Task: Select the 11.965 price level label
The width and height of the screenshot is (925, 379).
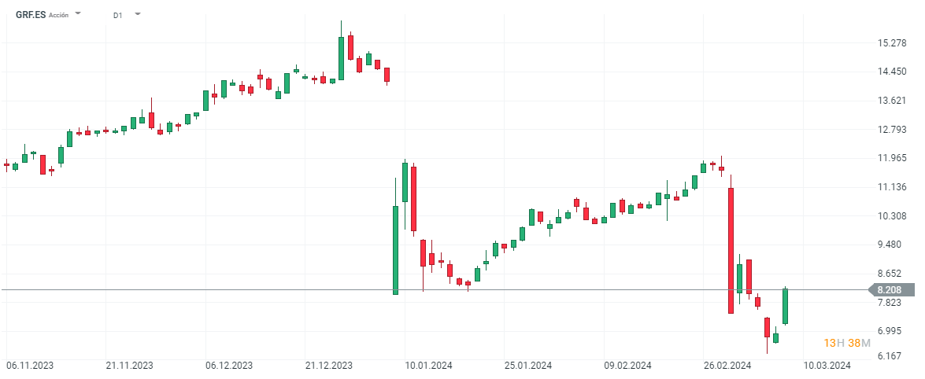Action: click(894, 158)
